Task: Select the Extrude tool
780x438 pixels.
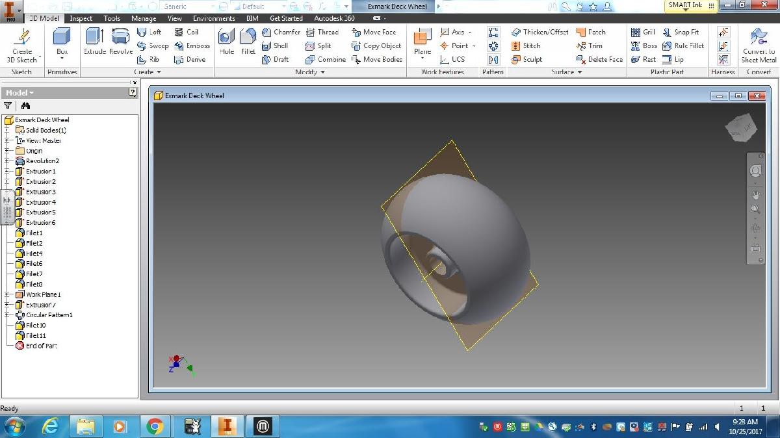Action: point(94,41)
